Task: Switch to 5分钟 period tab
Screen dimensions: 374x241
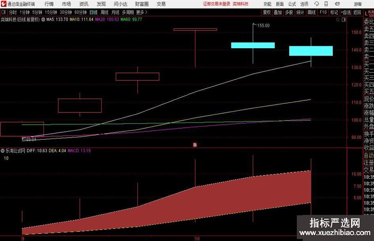Action: pos(37,12)
